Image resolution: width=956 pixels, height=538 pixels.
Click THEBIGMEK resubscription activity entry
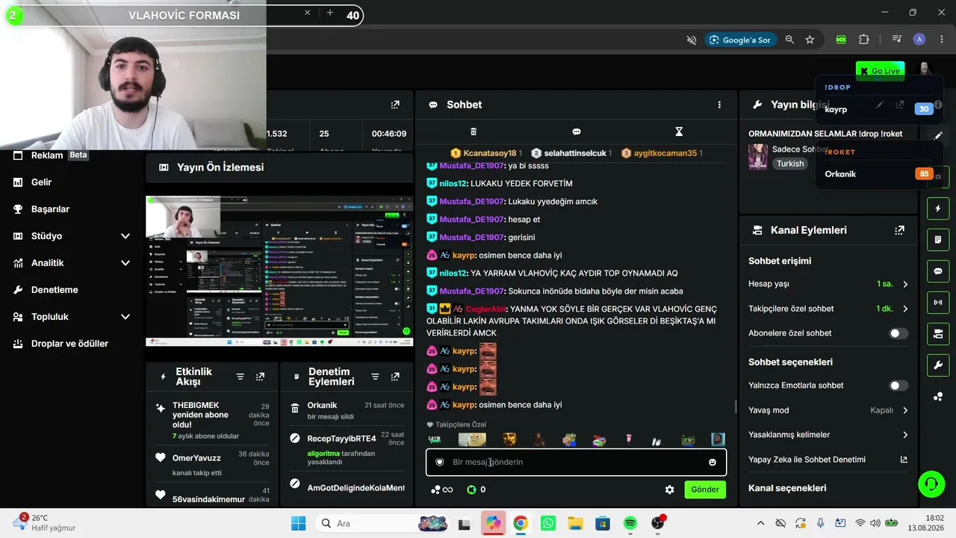click(x=212, y=420)
